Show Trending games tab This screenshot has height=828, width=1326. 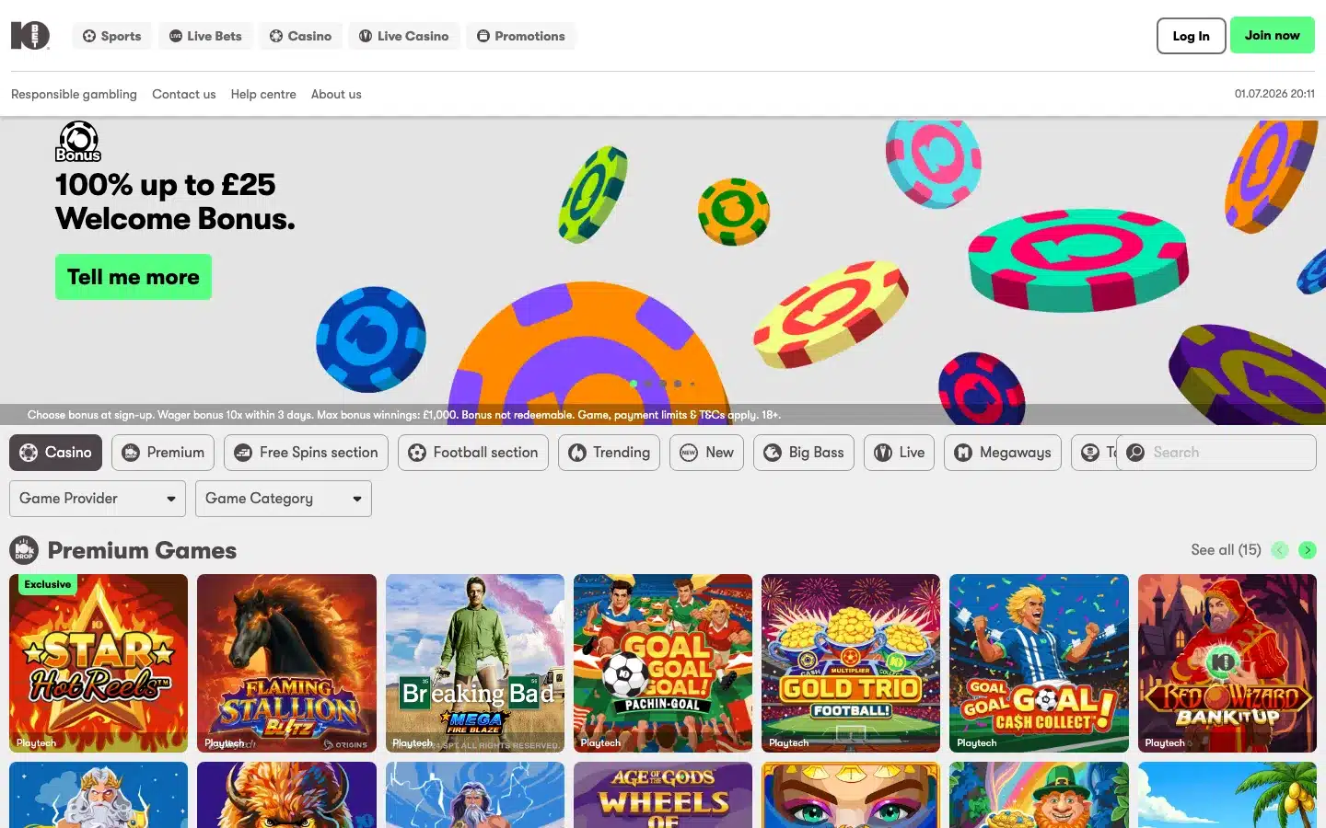(x=609, y=453)
